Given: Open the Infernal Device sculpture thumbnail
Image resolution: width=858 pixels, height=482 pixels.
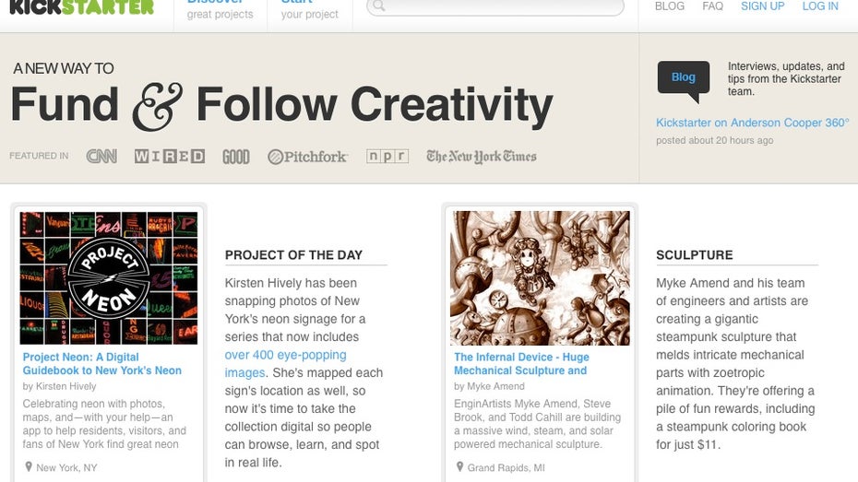Looking at the screenshot, I should coord(540,277).
